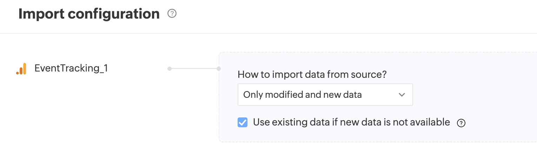The height and width of the screenshot is (143, 537).
Task: Click the horizontal divider below the heading
Action: pyautogui.click(x=268, y=33)
